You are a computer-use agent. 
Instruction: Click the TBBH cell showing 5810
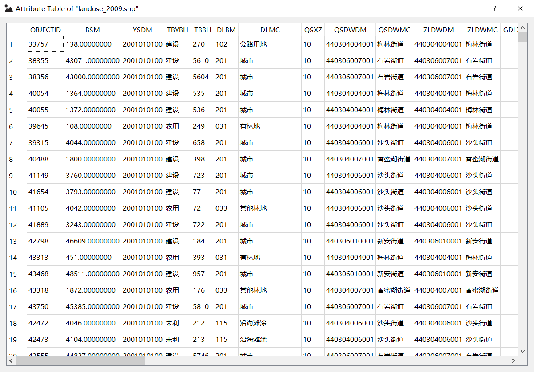tap(202, 307)
